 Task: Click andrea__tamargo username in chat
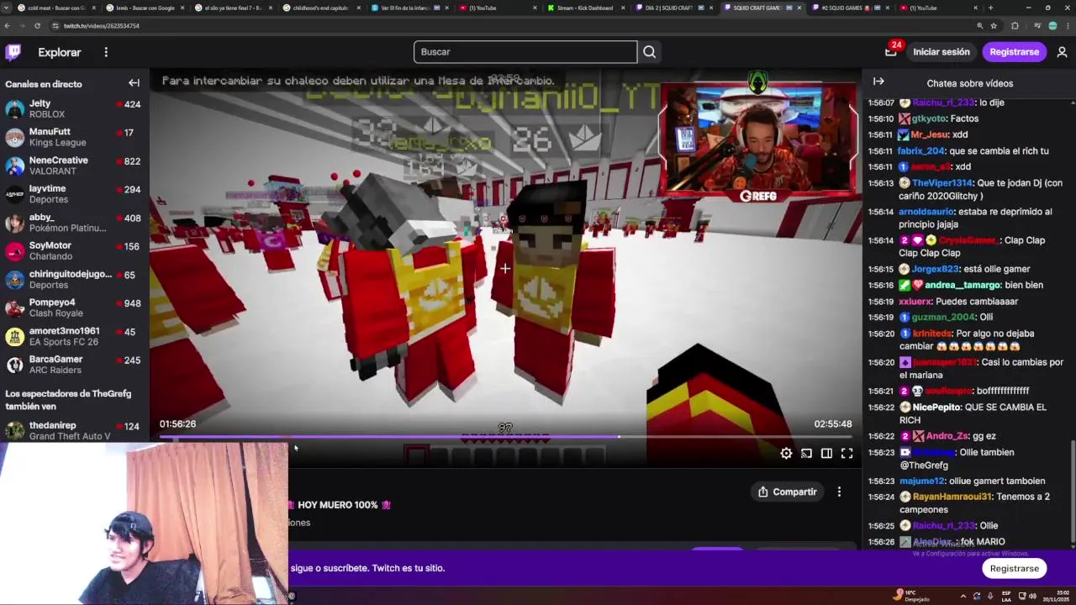pos(962,285)
